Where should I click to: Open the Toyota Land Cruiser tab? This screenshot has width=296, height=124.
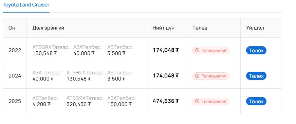[26, 5]
